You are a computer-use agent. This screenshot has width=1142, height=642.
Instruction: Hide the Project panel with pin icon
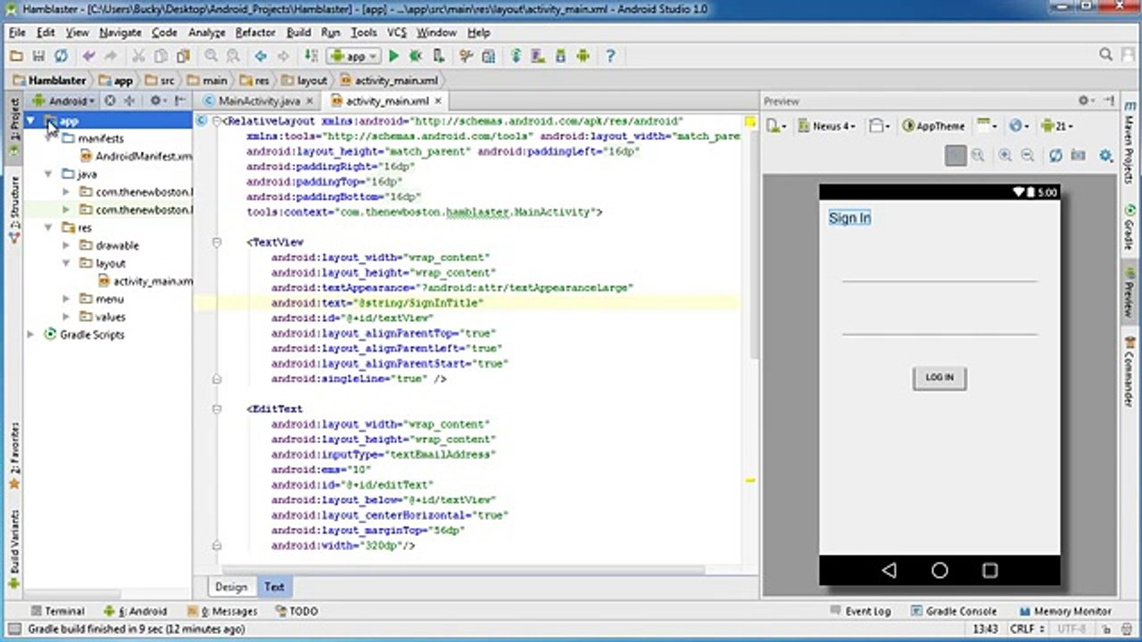click(181, 101)
